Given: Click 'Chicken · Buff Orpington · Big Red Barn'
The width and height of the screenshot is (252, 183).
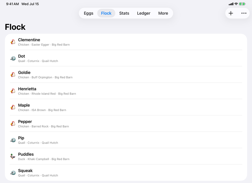Looking at the screenshot, I should [x=45, y=77].
